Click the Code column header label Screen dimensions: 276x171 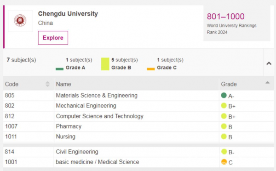click(x=11, y=84)
